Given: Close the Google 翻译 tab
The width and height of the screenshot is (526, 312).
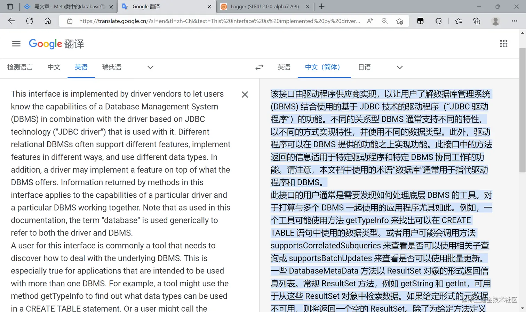Looking at the screenshot, I should click(x=209, y=7).
